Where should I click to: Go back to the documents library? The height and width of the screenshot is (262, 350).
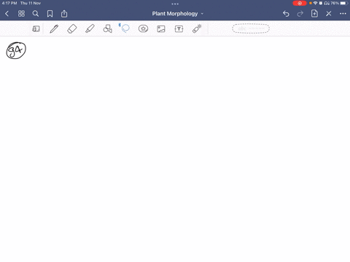click(7, 14)
